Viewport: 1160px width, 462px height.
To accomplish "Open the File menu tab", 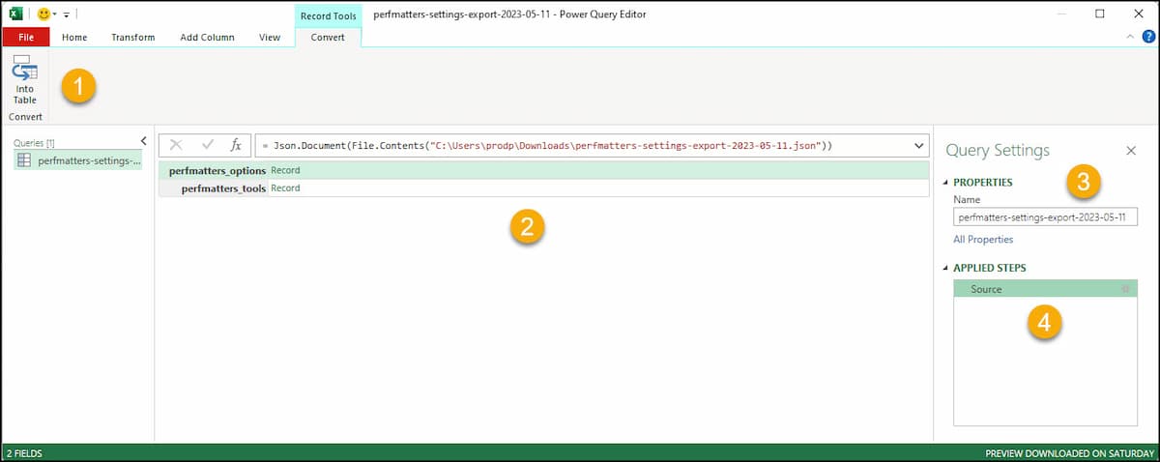I will (26, 37).
